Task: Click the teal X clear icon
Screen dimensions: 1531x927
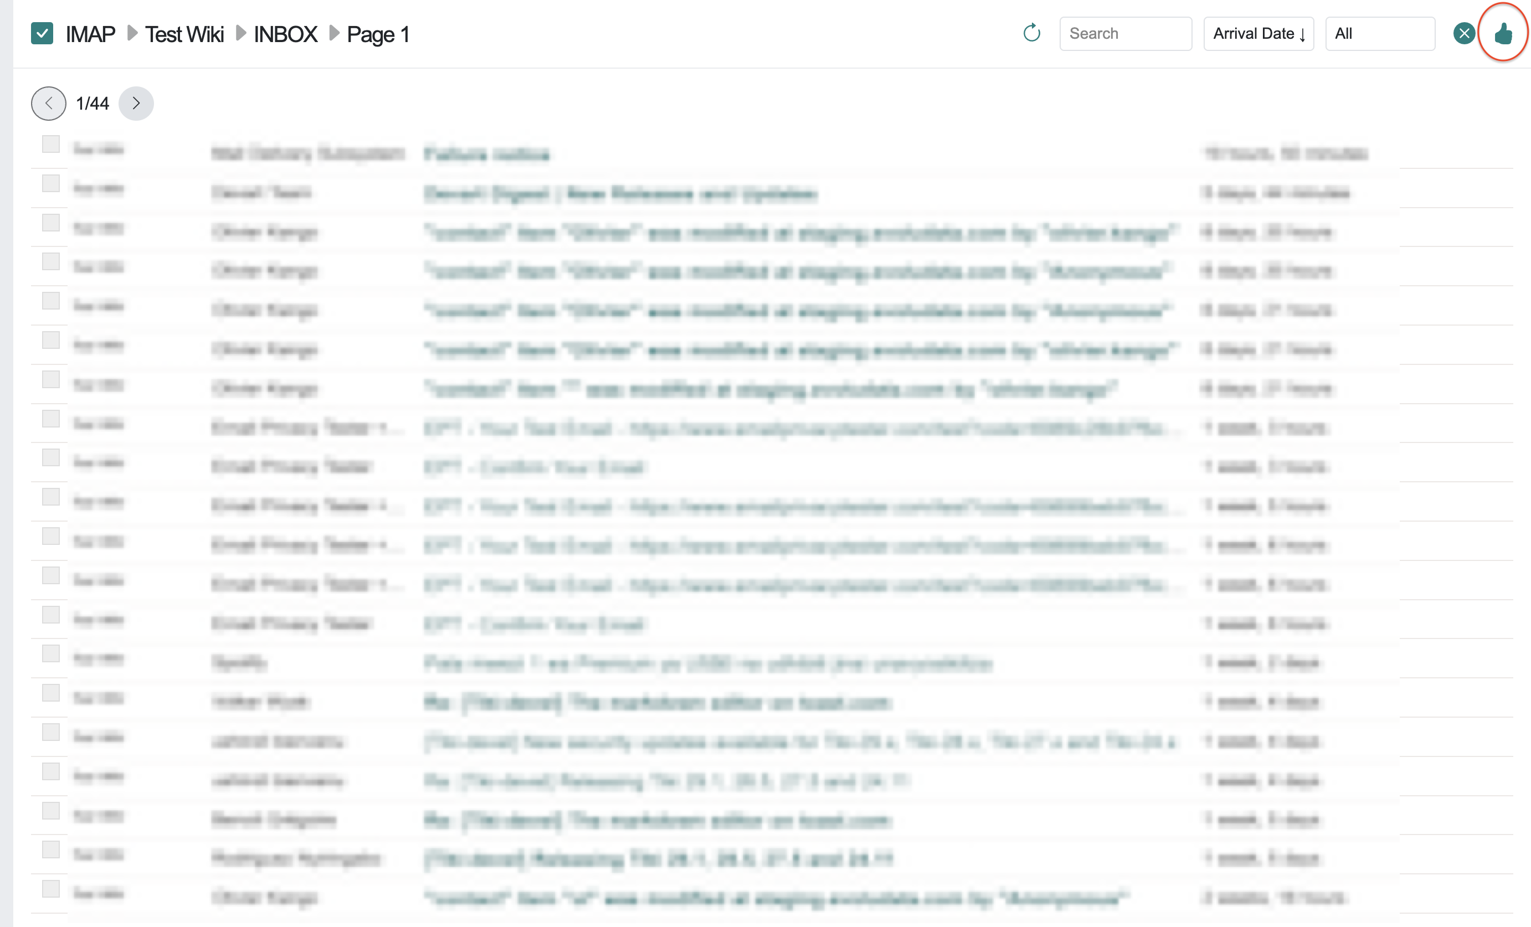Action: (1463, 33)
